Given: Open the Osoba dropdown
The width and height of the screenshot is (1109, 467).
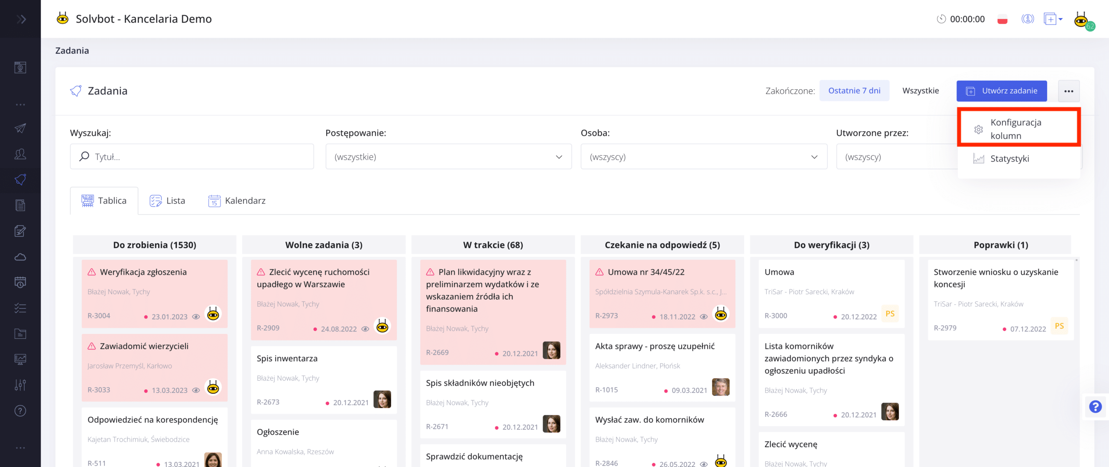Looking at the screenshot, I should 704,156.
